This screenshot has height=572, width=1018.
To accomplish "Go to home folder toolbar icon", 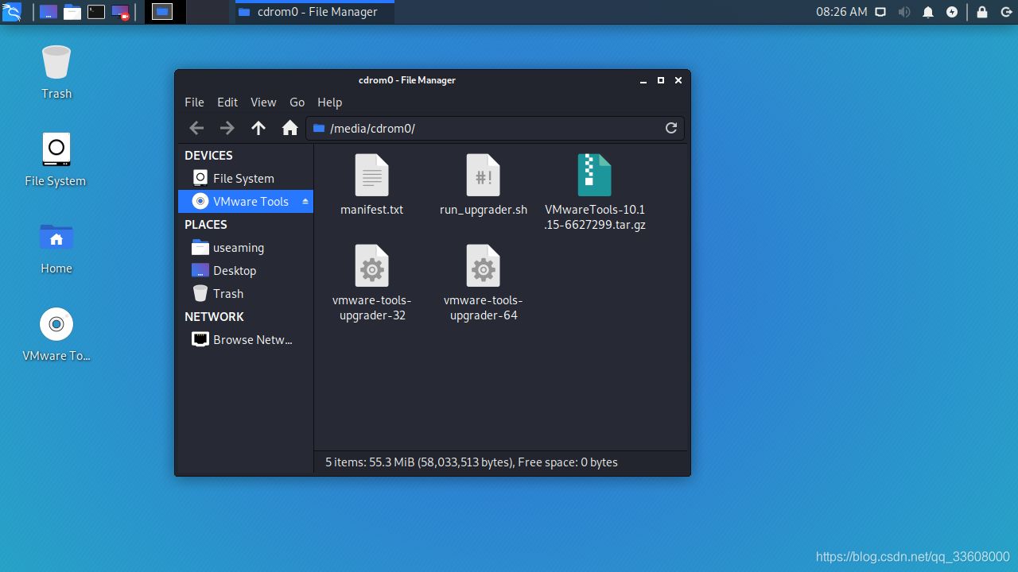I will click(x=289, y=128).
